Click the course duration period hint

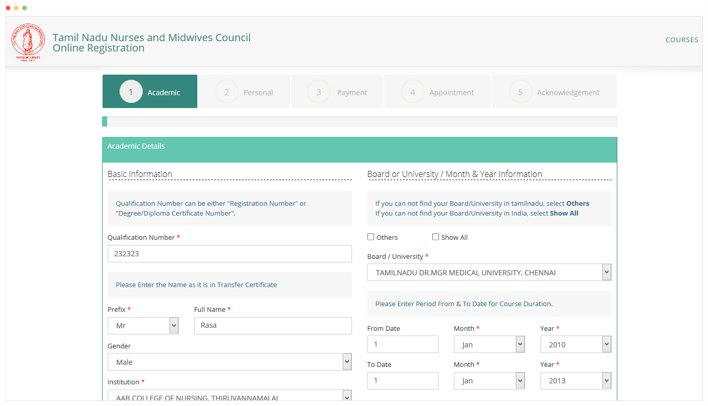pos(464,304)
